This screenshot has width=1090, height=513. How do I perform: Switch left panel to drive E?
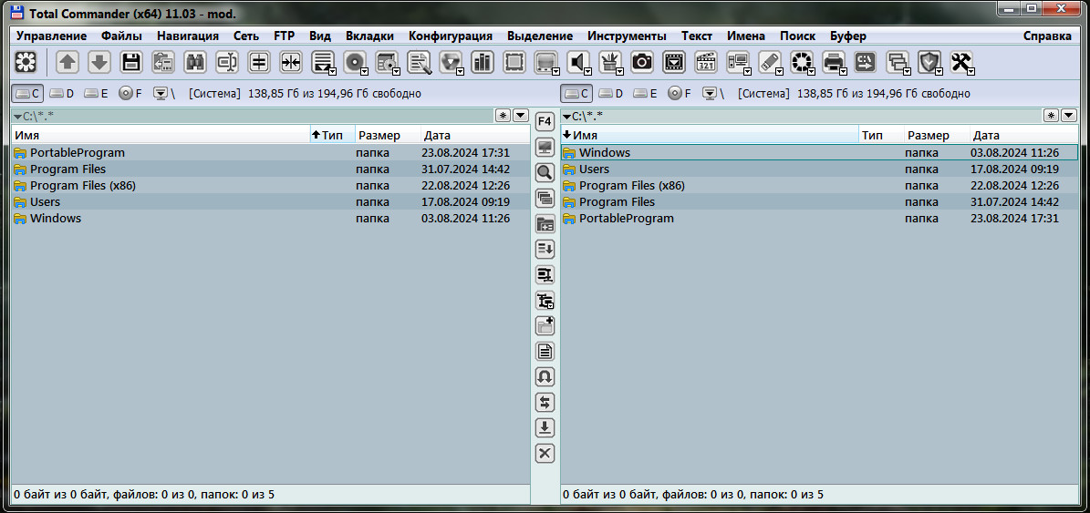click(96, 93)
